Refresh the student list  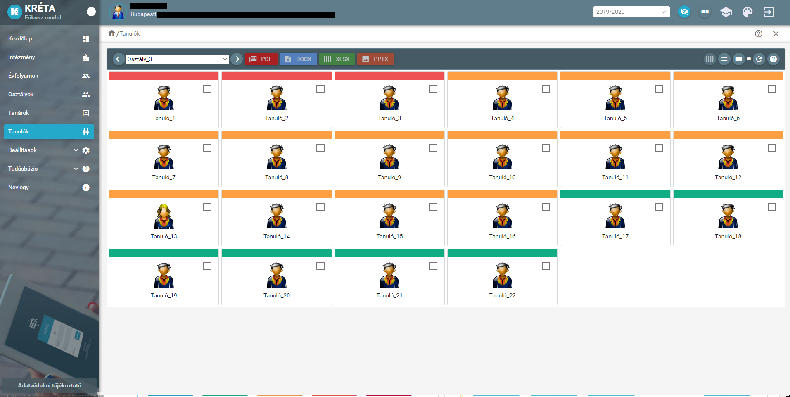[759, 59]
